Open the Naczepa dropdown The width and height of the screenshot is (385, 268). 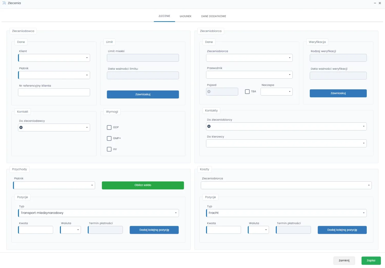pos(290,92)
